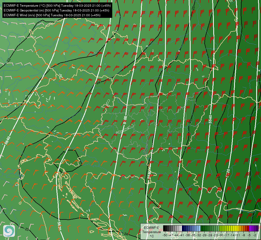Click the 5600 geopotential contour label
The width and height of the screenshot is (261, 240).
click(125, 120)
